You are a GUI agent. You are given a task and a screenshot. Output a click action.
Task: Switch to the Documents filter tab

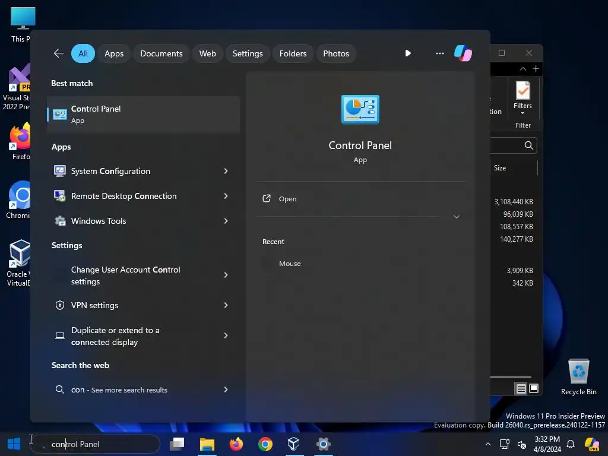[x=161, y=53]
